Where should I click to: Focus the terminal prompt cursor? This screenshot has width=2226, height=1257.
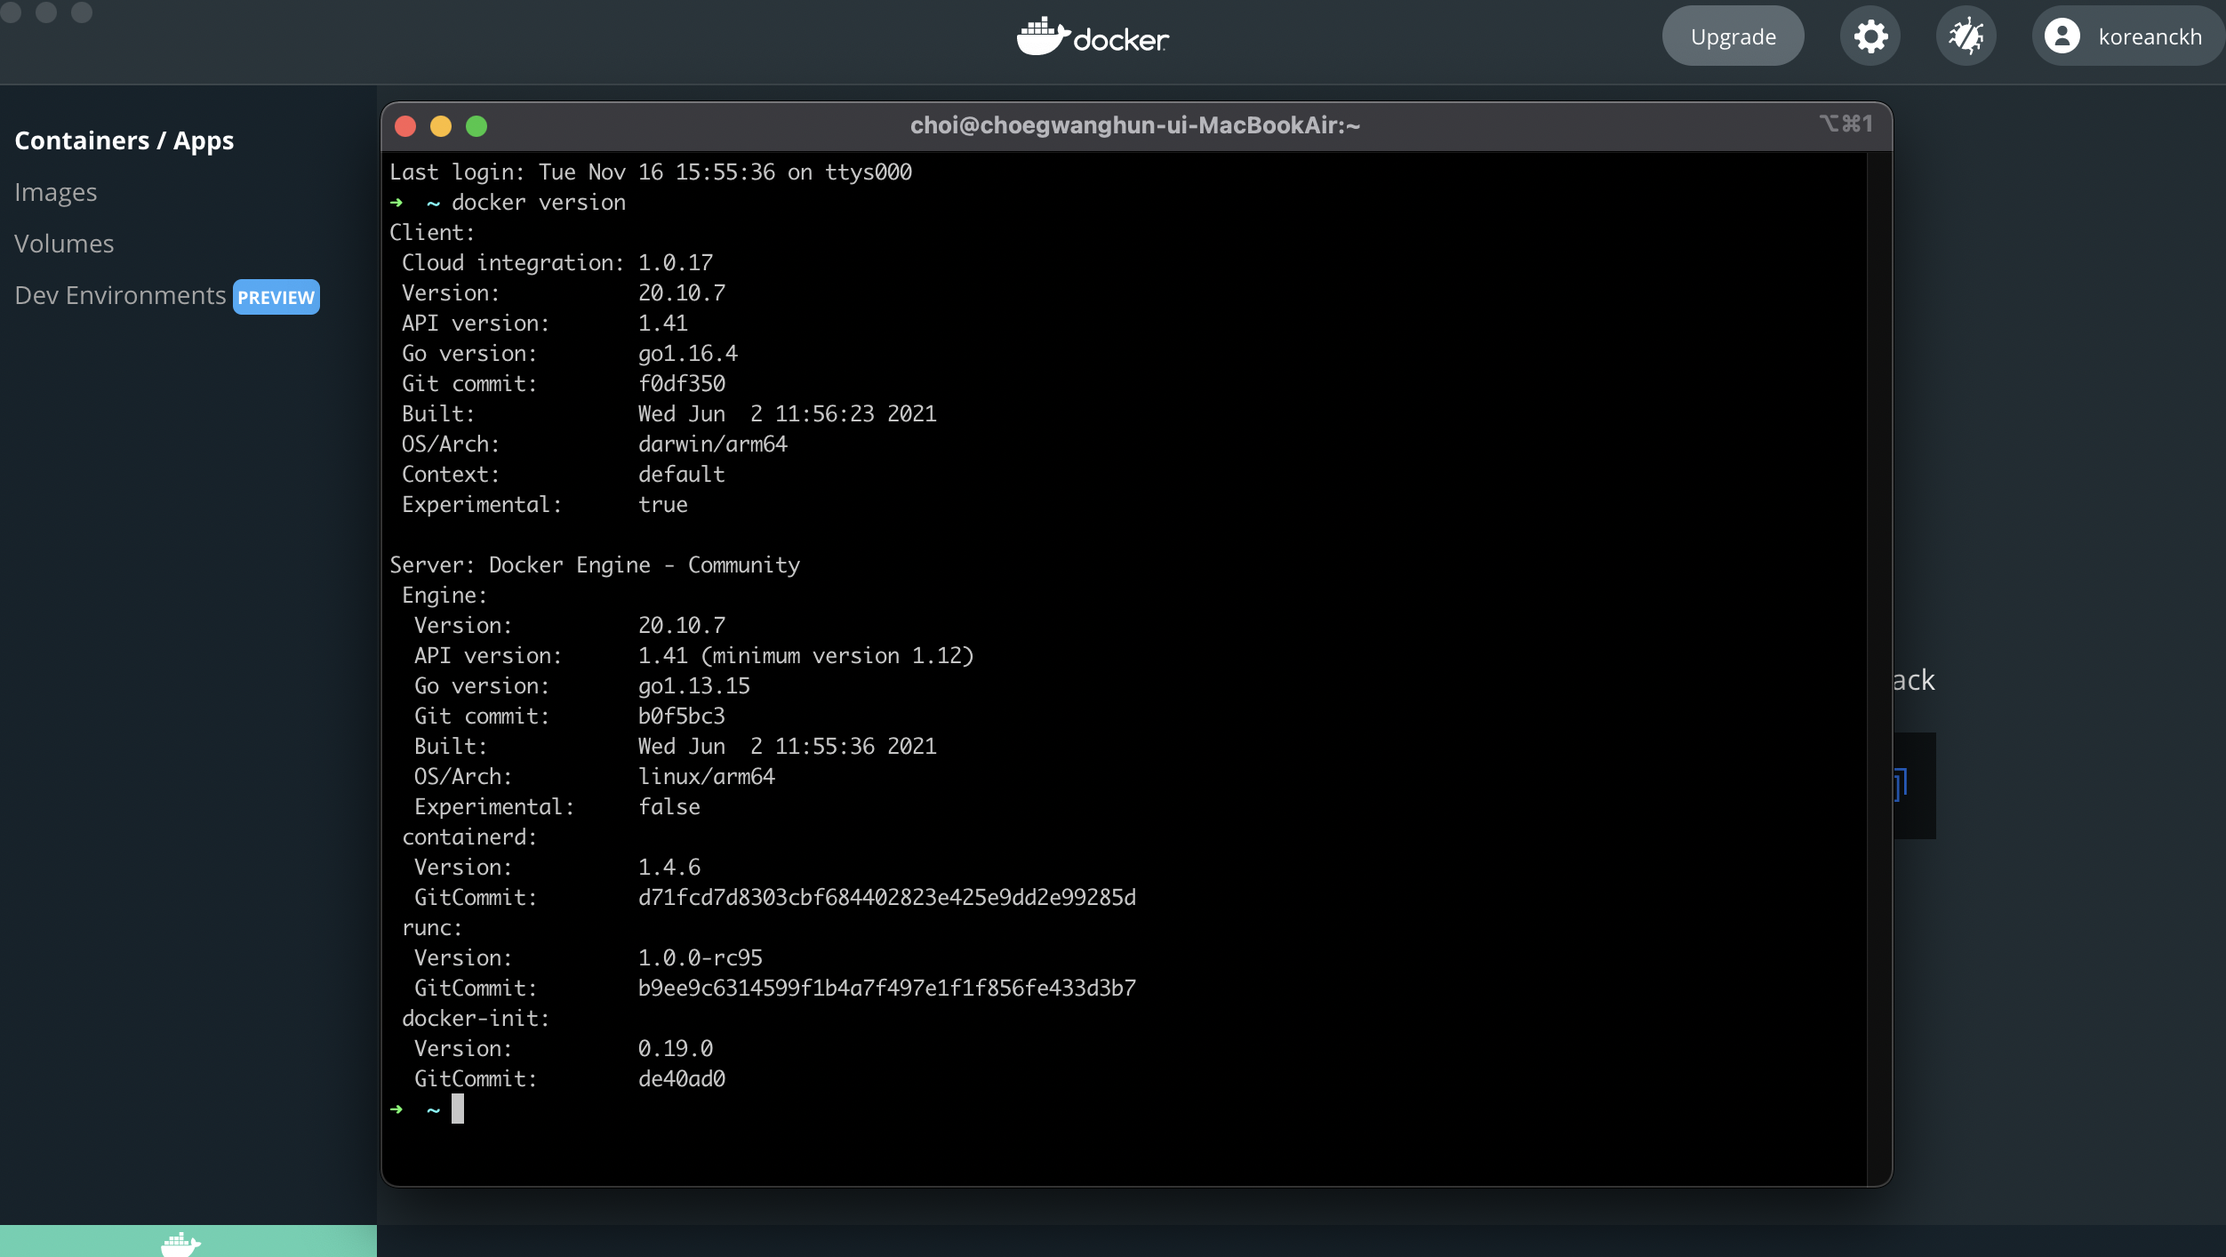[458, 1109]
